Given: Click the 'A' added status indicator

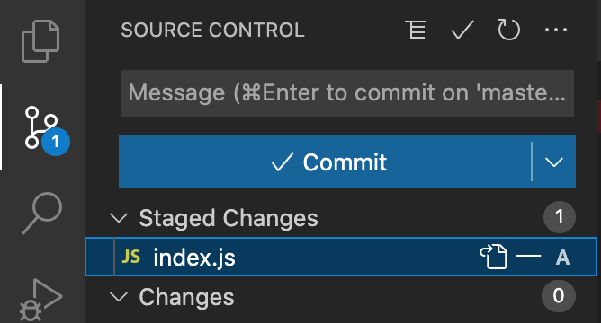Looking at the screenshot, I should [x=562, y=258].
